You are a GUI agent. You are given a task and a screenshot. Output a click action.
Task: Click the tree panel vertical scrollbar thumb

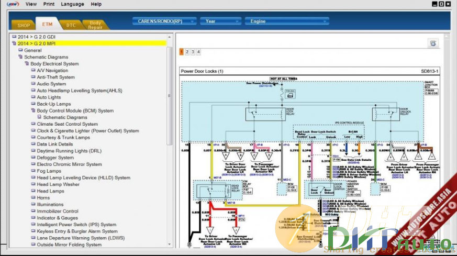coord(169,96)
